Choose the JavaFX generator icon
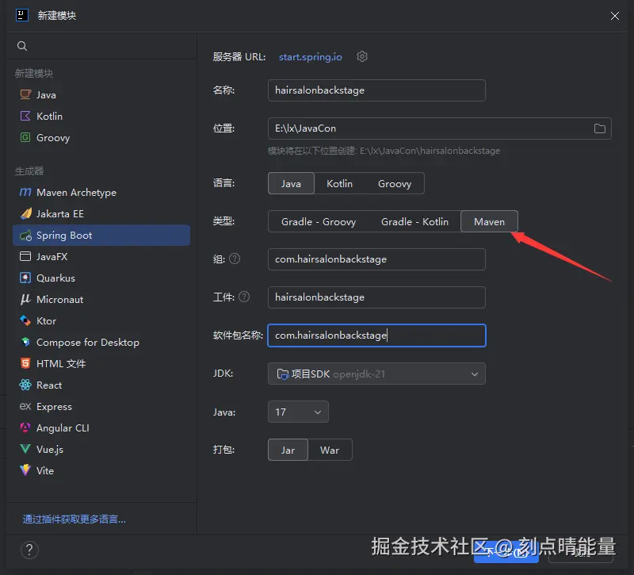The image size is (634, 575). (25, 256)
